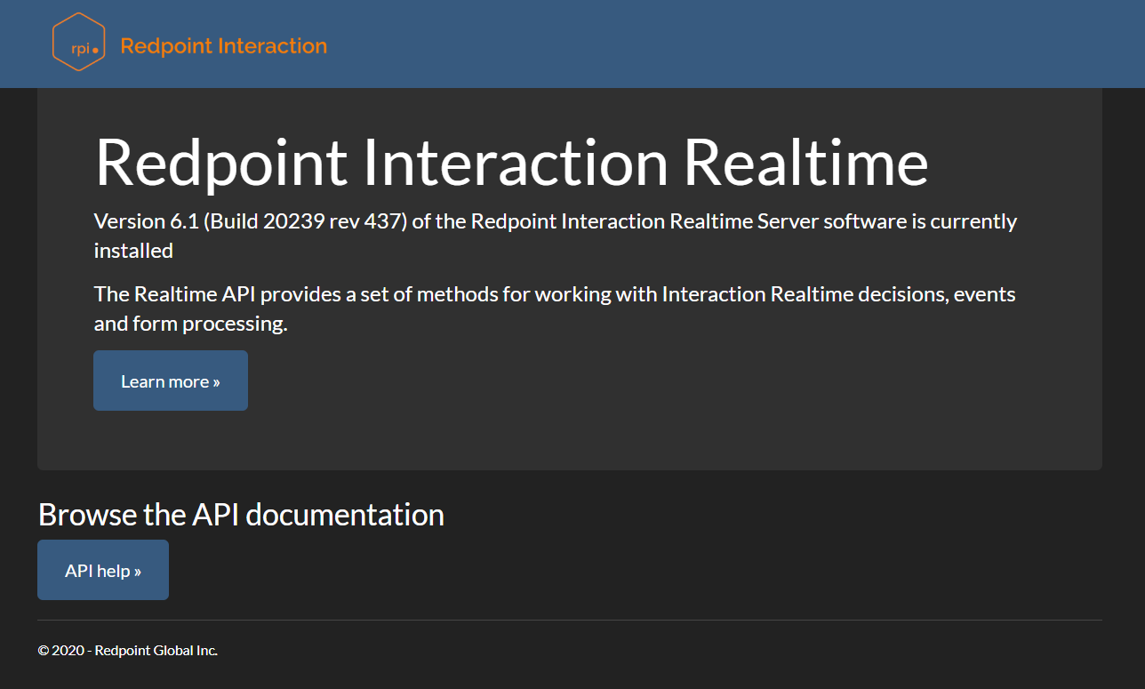1145x689 pixels.
Task: Click the orange dot inside the rpi logo
Action: 95,51
